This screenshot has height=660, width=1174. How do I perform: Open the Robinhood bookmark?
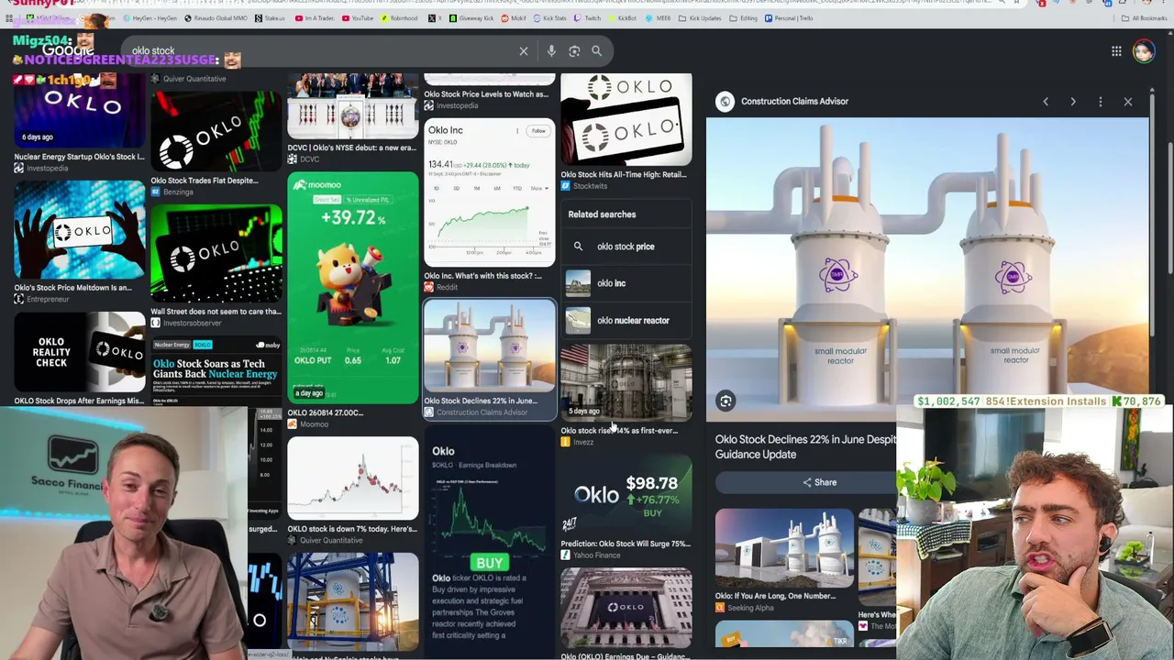[400, 18]
